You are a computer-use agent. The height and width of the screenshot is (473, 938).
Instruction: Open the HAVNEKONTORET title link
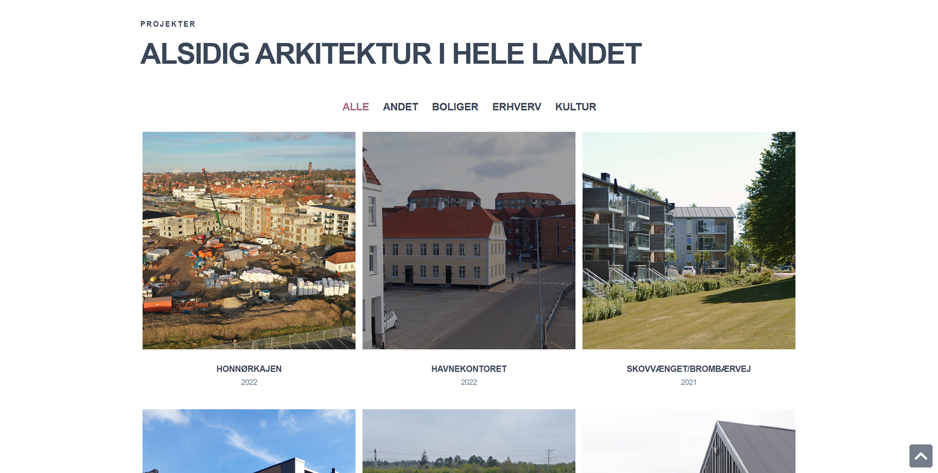click(469, 369)
